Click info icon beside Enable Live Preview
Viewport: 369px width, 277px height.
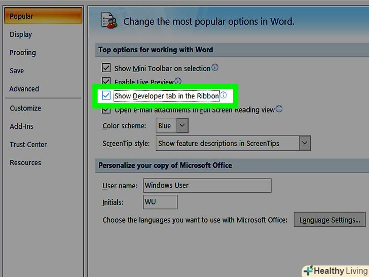[x=178, y=81]
